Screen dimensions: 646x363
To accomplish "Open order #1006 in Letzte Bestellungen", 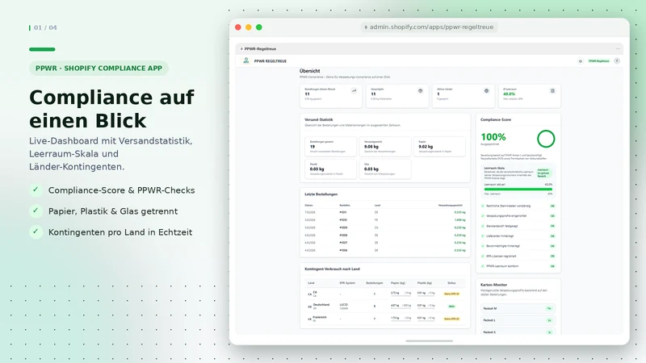I will click(343, 250).
